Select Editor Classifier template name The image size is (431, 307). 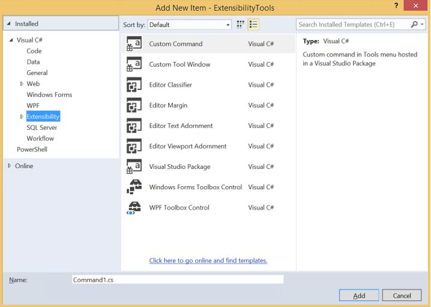[170, 85]
